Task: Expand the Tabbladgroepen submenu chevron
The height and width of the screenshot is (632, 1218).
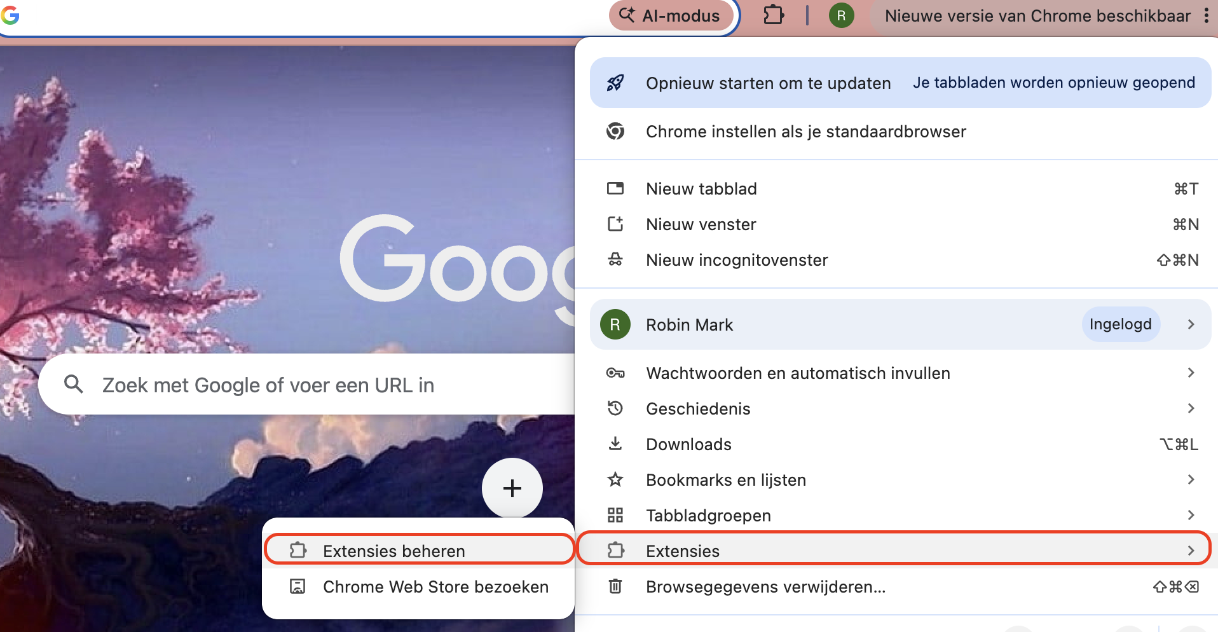Action: (x=1191, y=516)
